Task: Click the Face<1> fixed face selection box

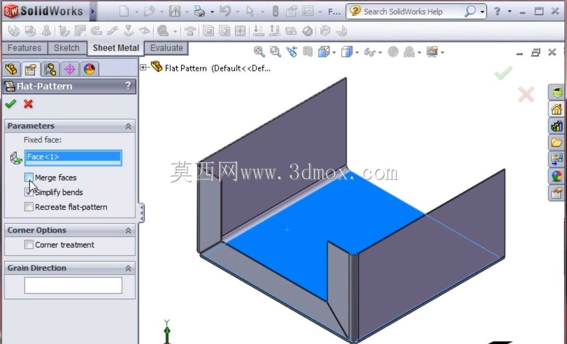Action: 73,157
